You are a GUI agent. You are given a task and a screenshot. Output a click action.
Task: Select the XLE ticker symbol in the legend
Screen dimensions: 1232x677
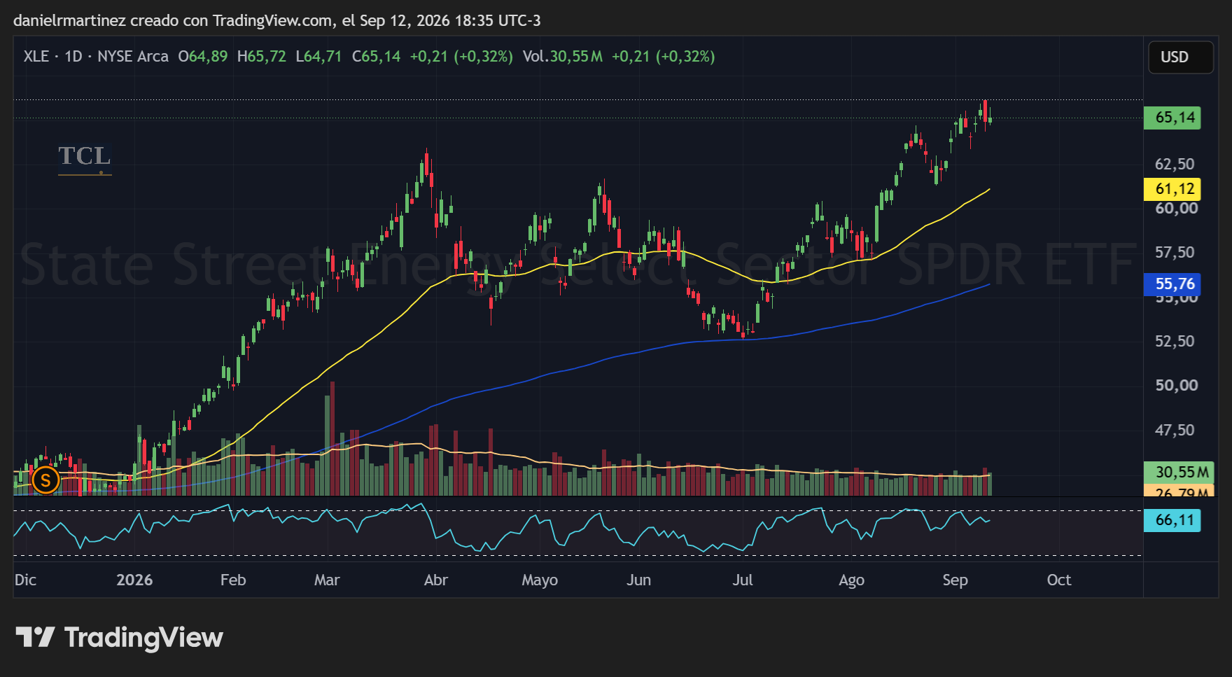(x=36, y=57)
